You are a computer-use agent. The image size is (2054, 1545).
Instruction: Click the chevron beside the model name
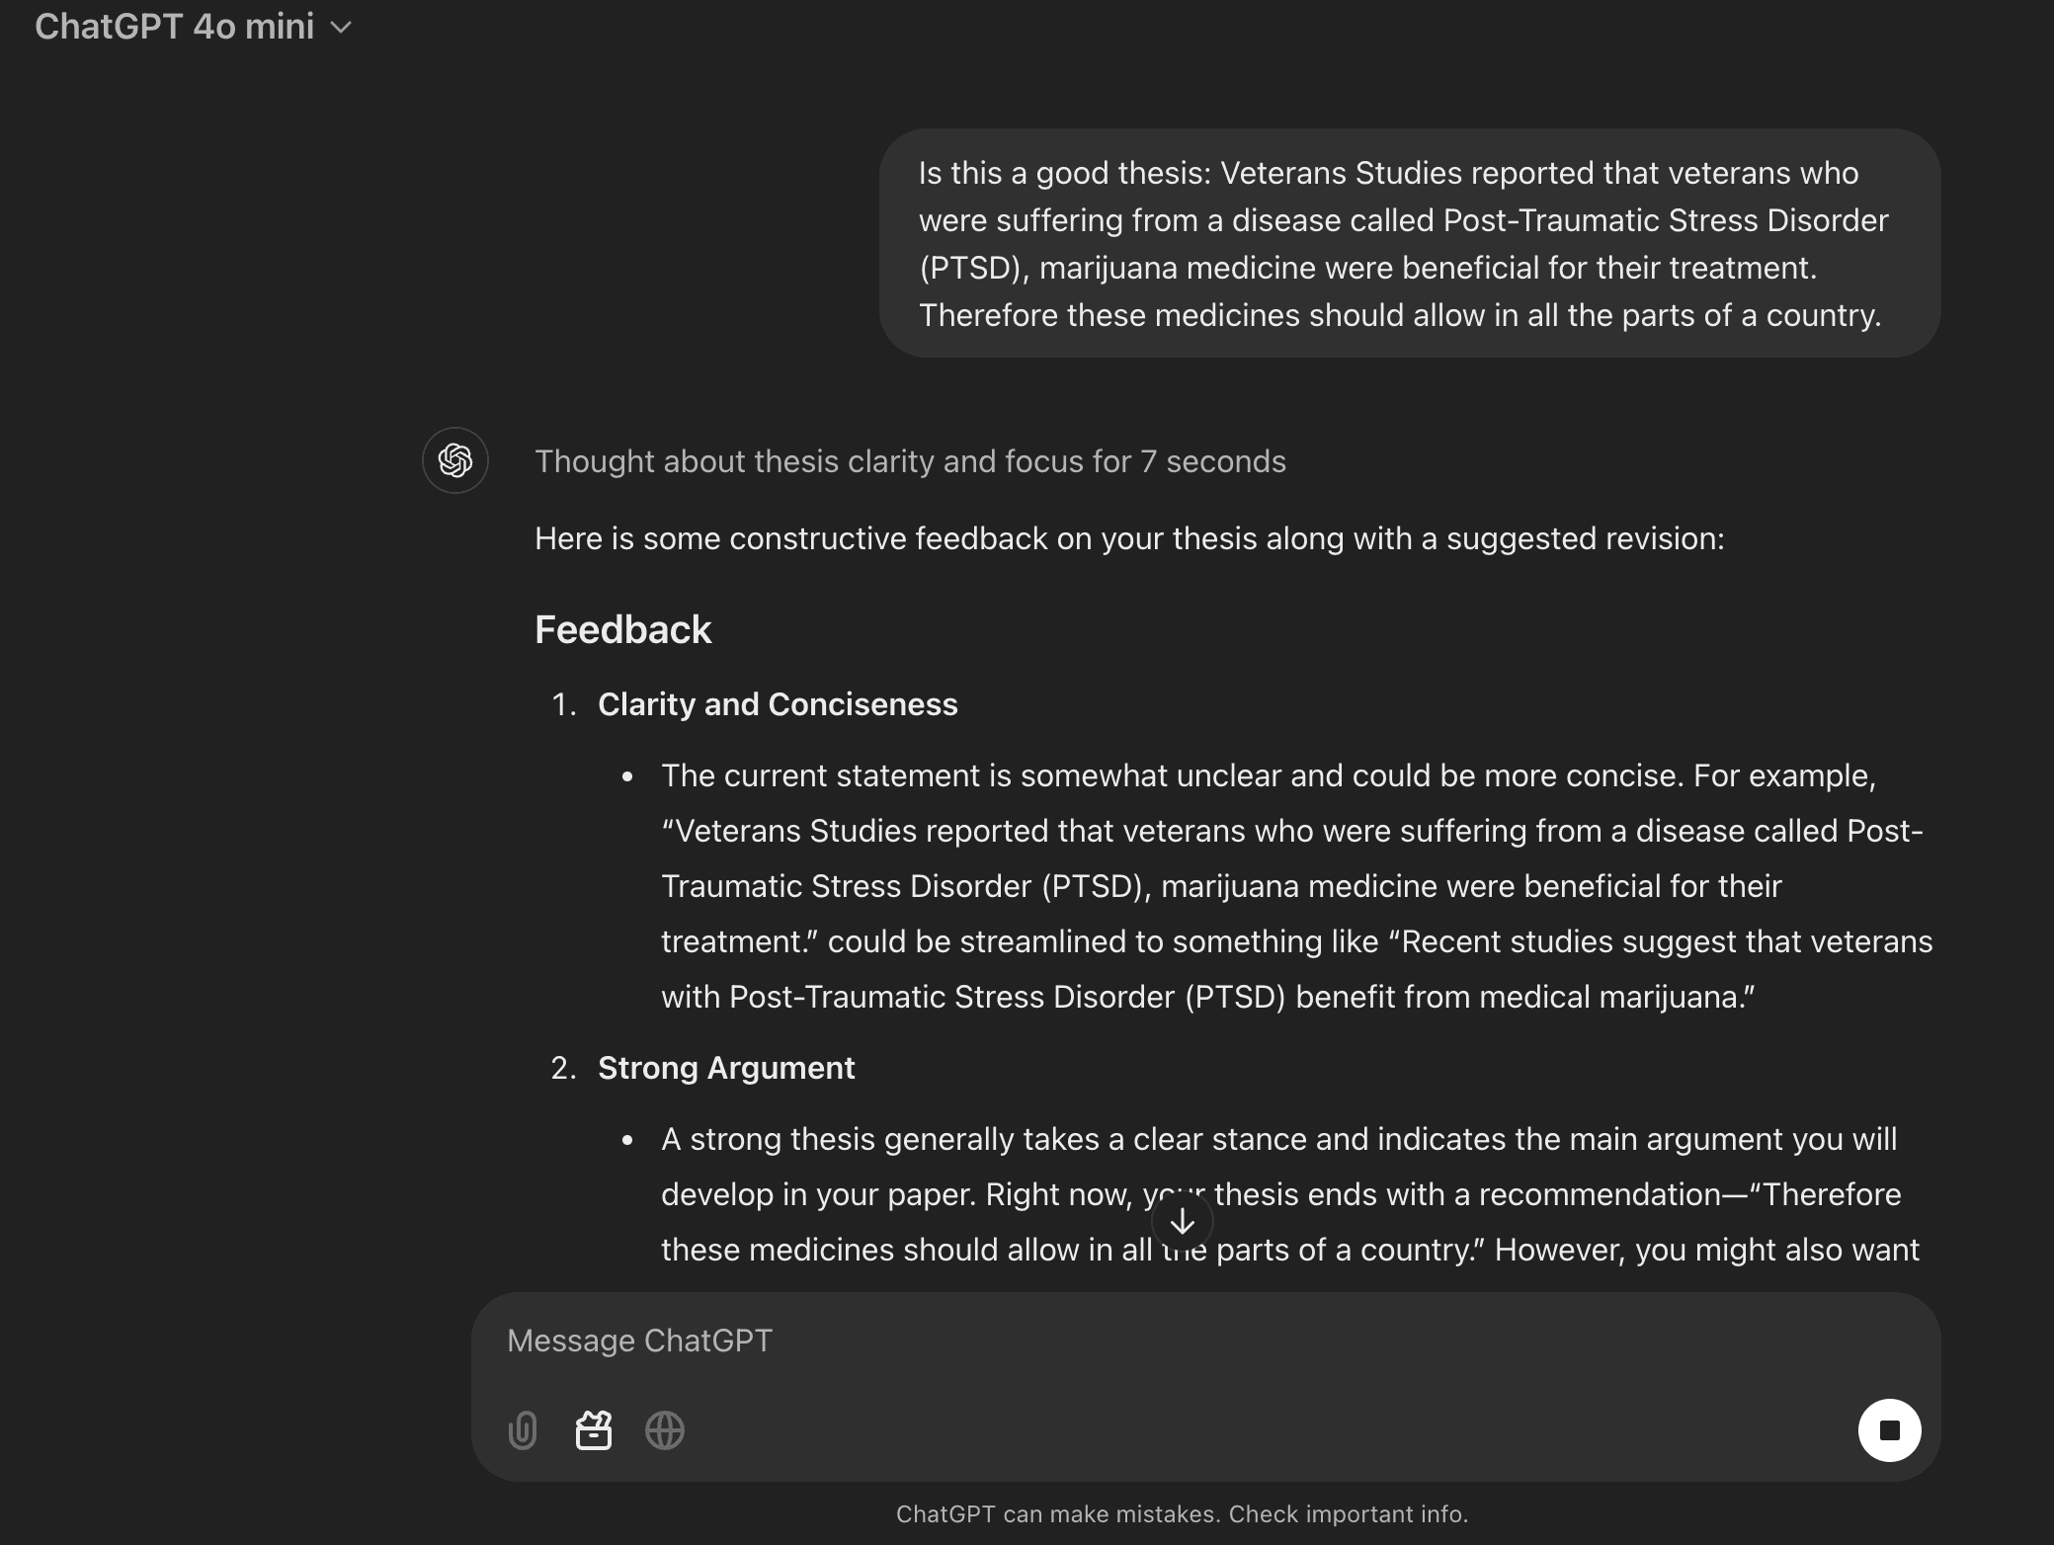[x=341, y=28]
